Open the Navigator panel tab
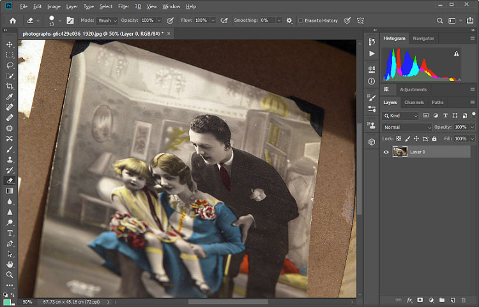The image size is (479, 307). coord(423,38)
